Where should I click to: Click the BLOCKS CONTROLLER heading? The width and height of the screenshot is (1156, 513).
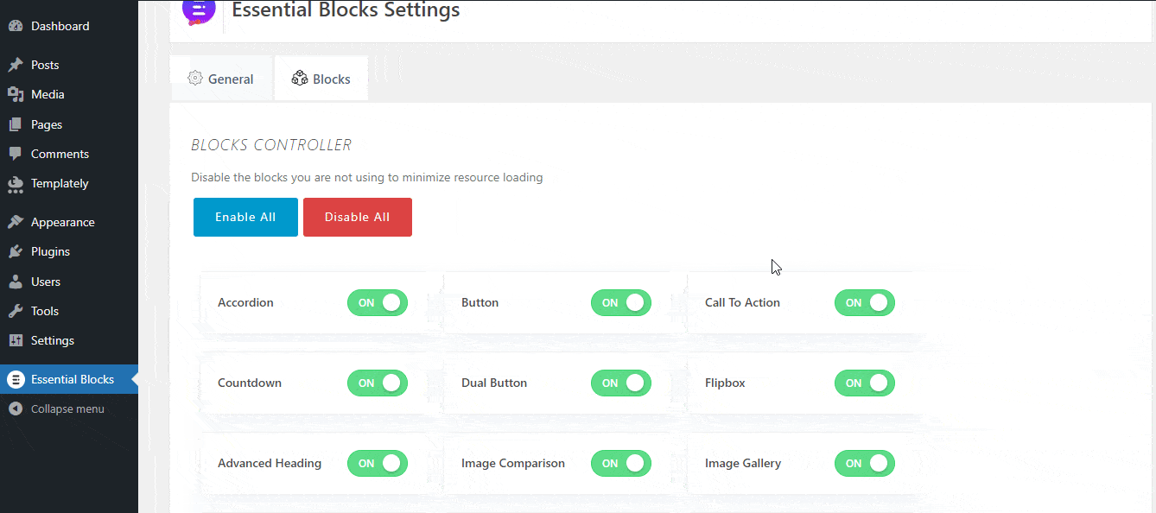point(271,144)
